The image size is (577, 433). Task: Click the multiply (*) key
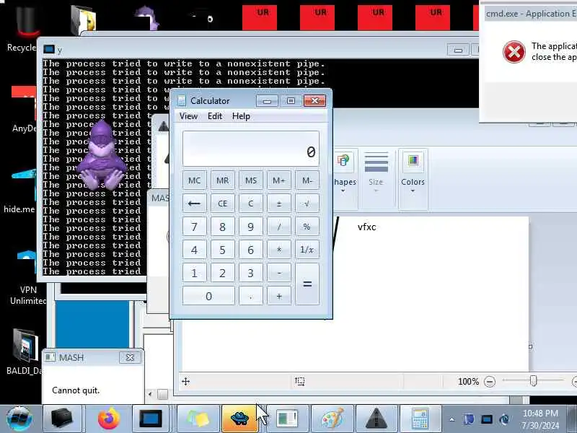(x=279, y=250)
